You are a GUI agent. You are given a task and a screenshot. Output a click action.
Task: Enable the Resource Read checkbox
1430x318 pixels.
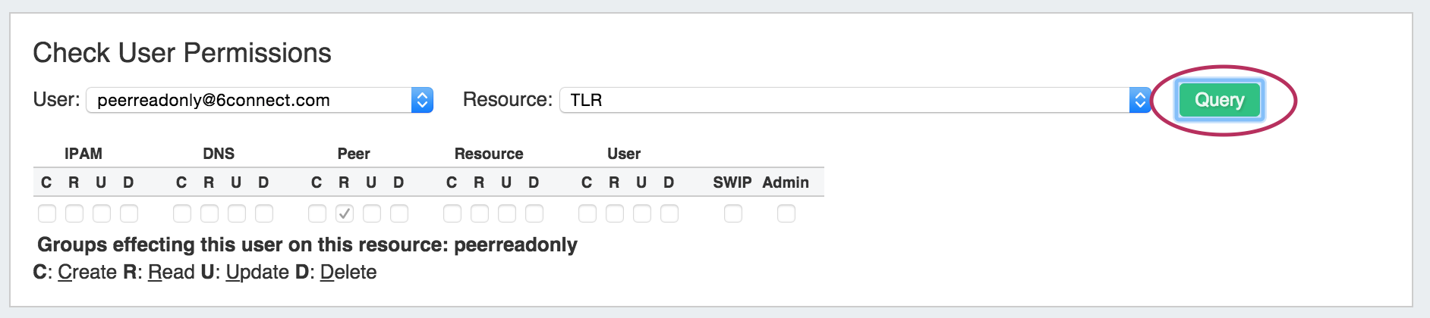tap(480, 214)
